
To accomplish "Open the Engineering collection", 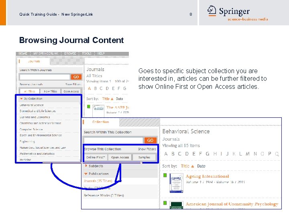I will tap(27, 141).
